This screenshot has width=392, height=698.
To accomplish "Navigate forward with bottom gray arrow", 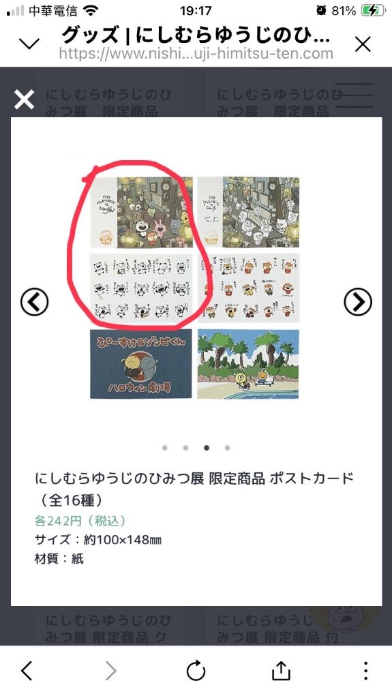I will [111, 671].
